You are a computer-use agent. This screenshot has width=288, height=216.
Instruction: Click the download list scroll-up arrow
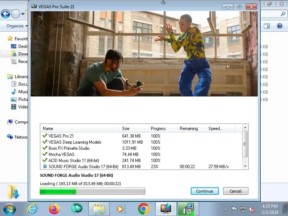pos(245,127)
